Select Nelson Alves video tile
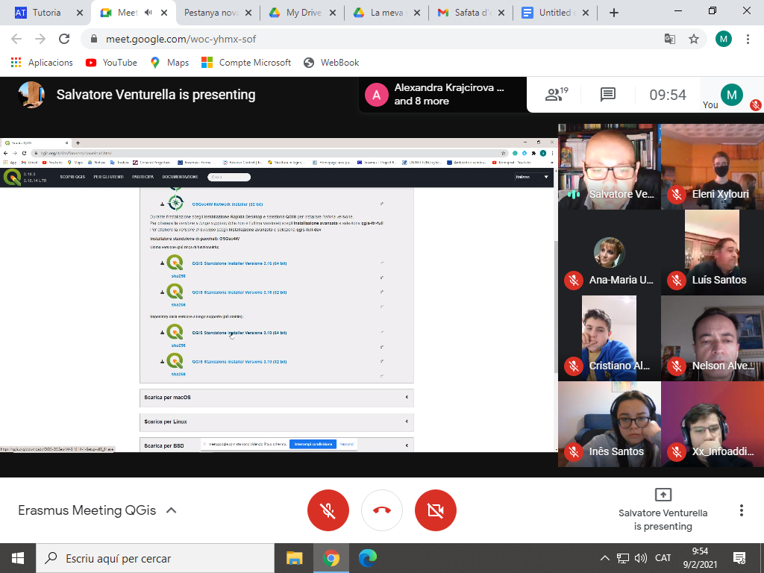764x573 pixels. (x=713, y=338)
